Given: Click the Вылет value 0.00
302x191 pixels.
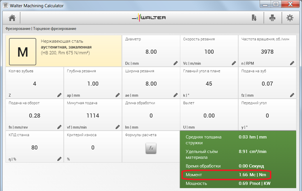Looking at the screenshot, I should click(209, 116).
